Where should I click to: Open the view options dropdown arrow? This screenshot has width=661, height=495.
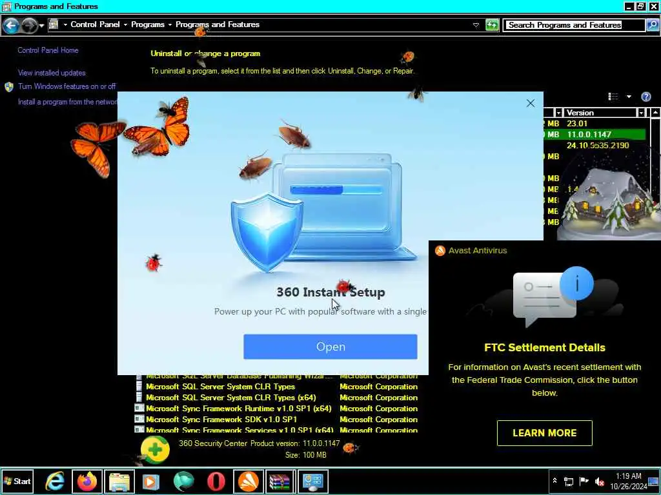pyautogui.click(x=629, y=97)
